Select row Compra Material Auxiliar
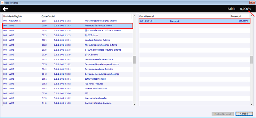Viewport: 256px width, 118px height. 68,99
